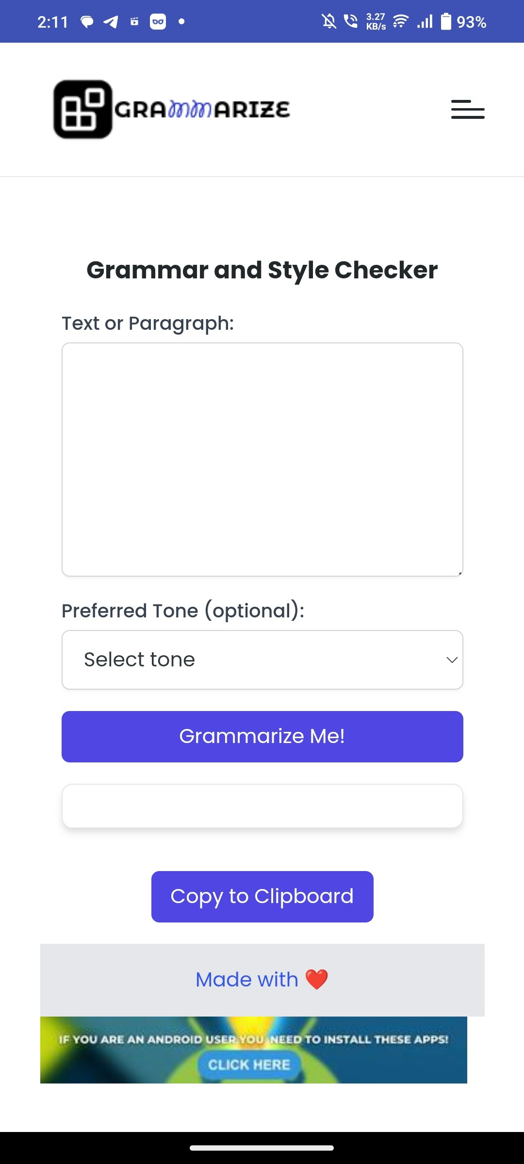Open the Made with heart link
The width and height of the screenshot is (524, 1164).
(x=262, y=980)
